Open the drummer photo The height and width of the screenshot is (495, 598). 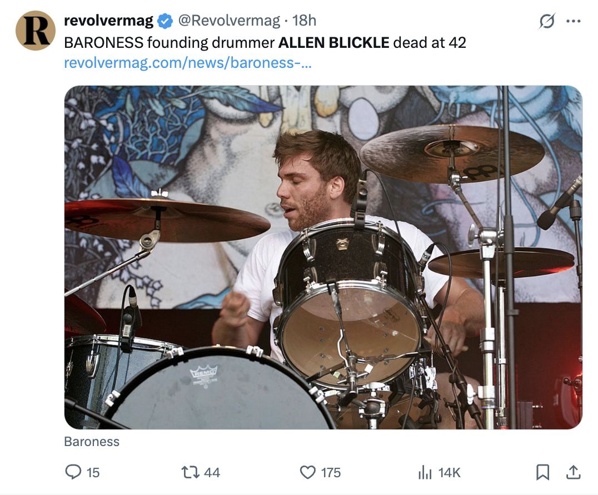(323, 257)
